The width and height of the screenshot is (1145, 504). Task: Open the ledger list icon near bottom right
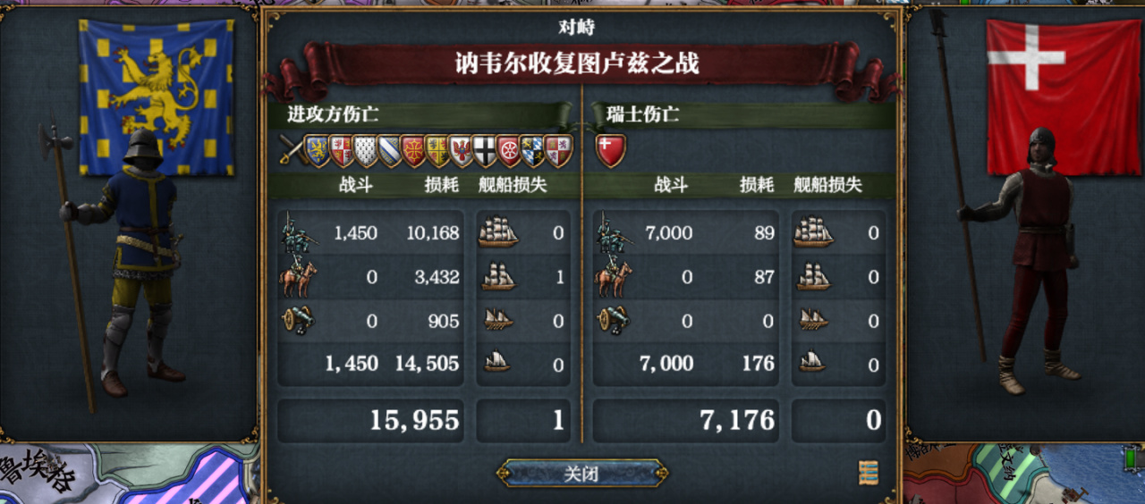[x=868, y=473]
